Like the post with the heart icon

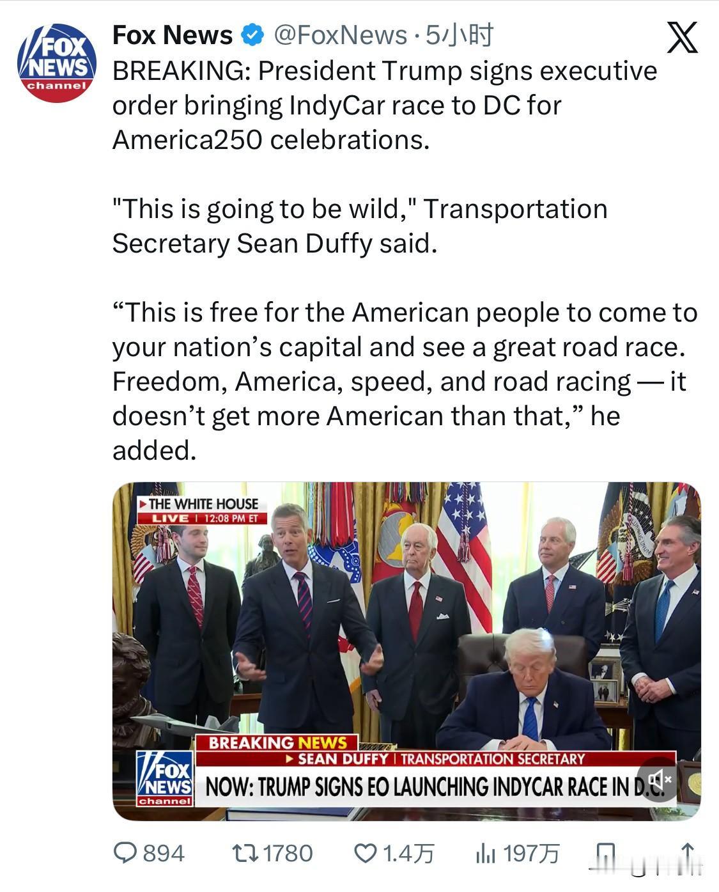pos(366,853)
